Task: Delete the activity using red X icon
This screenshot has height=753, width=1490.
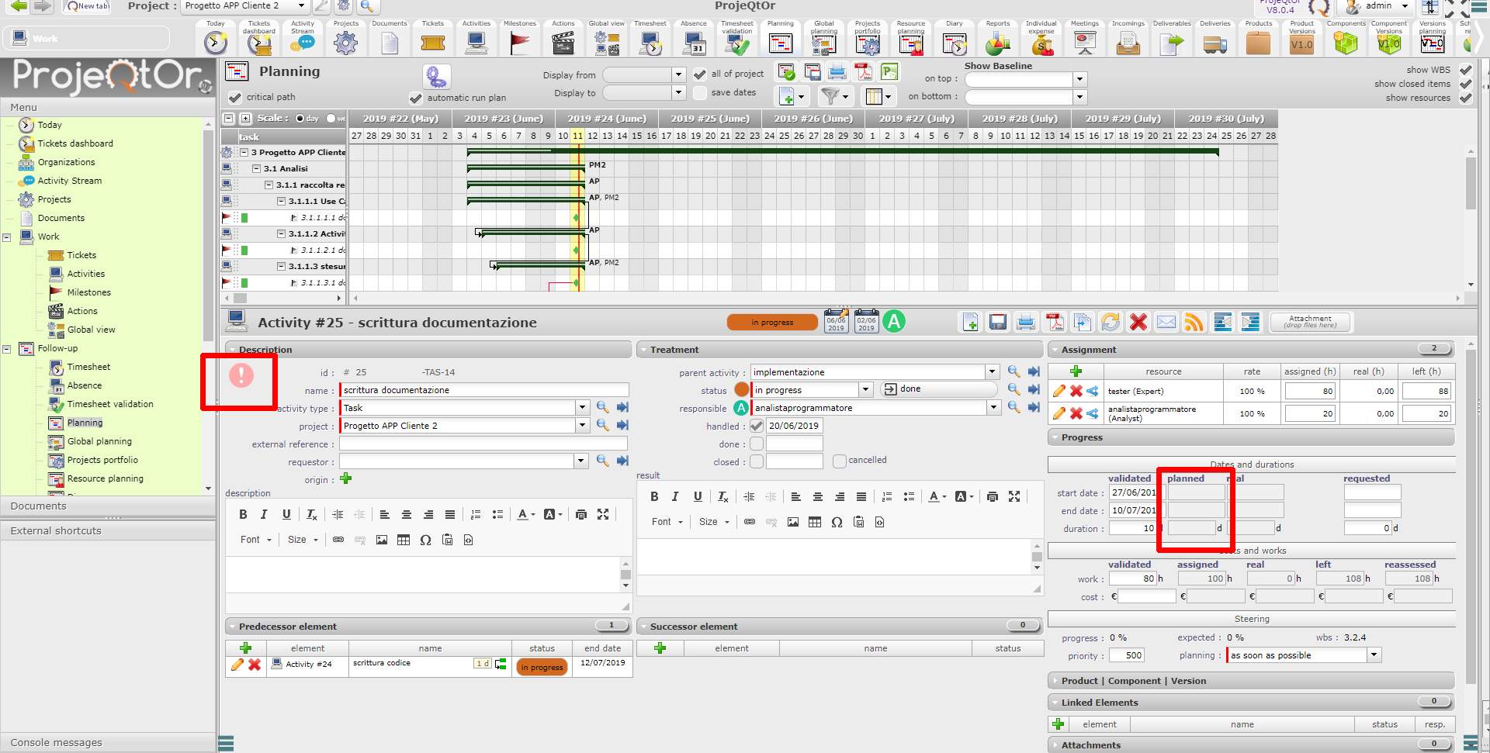Action: click(1138, 323)
